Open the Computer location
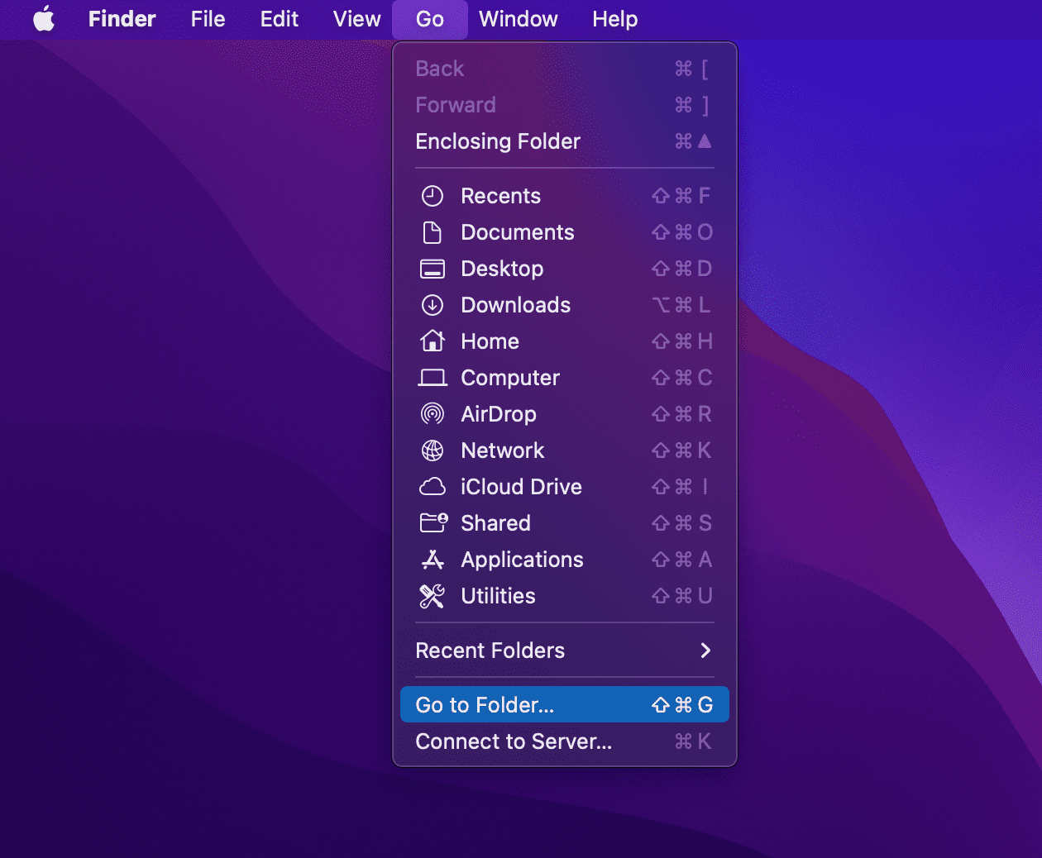The height and width of the screenshot is (858, 1042). (509, 378)
